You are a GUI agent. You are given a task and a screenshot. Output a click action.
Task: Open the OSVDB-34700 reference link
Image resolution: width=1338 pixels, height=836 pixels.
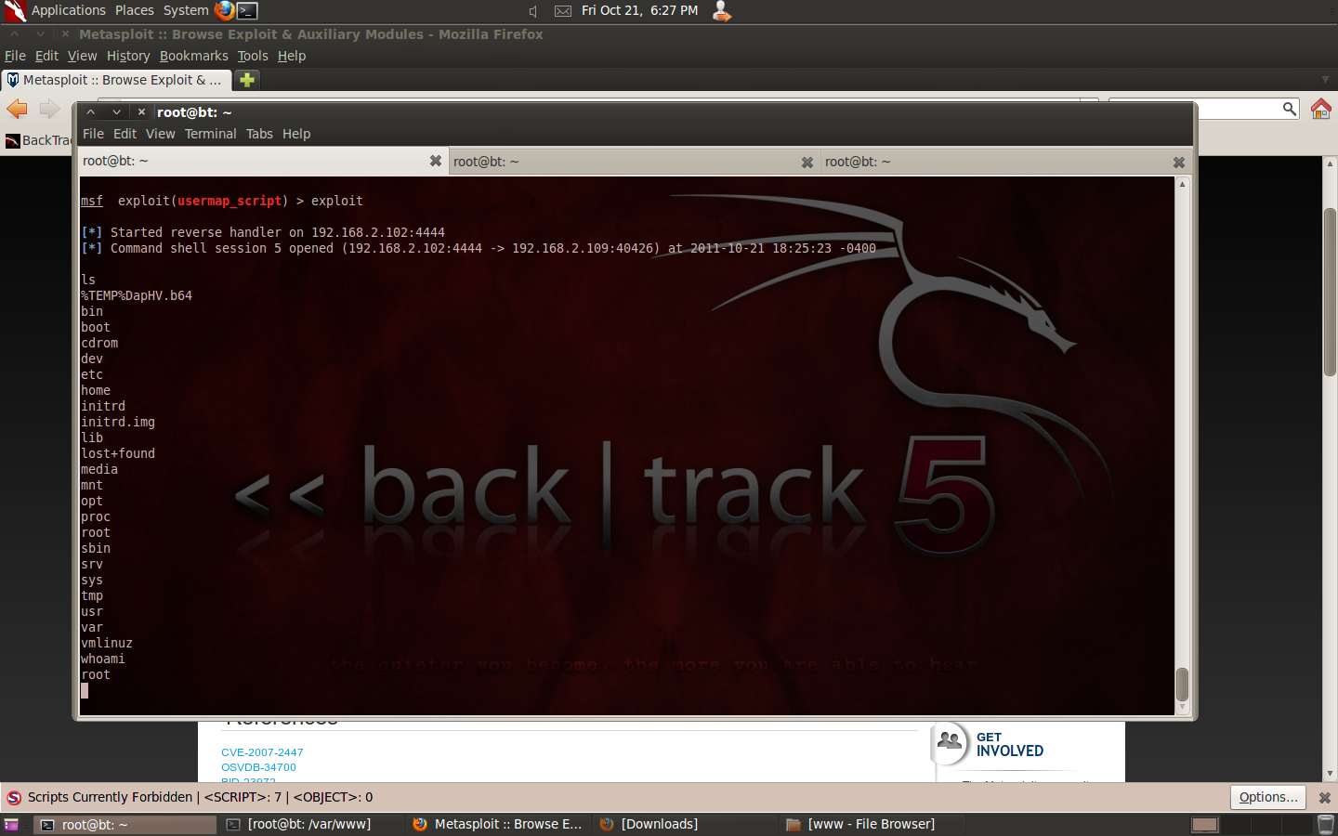click(258, 767)
